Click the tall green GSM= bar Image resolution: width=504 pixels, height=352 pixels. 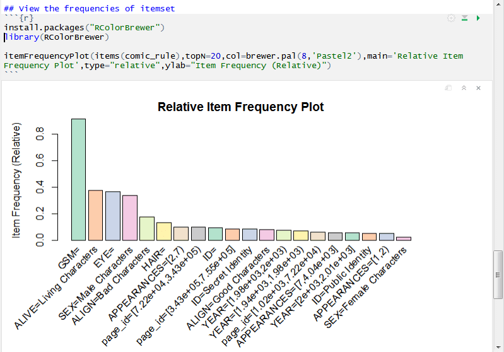pos(78,180)
